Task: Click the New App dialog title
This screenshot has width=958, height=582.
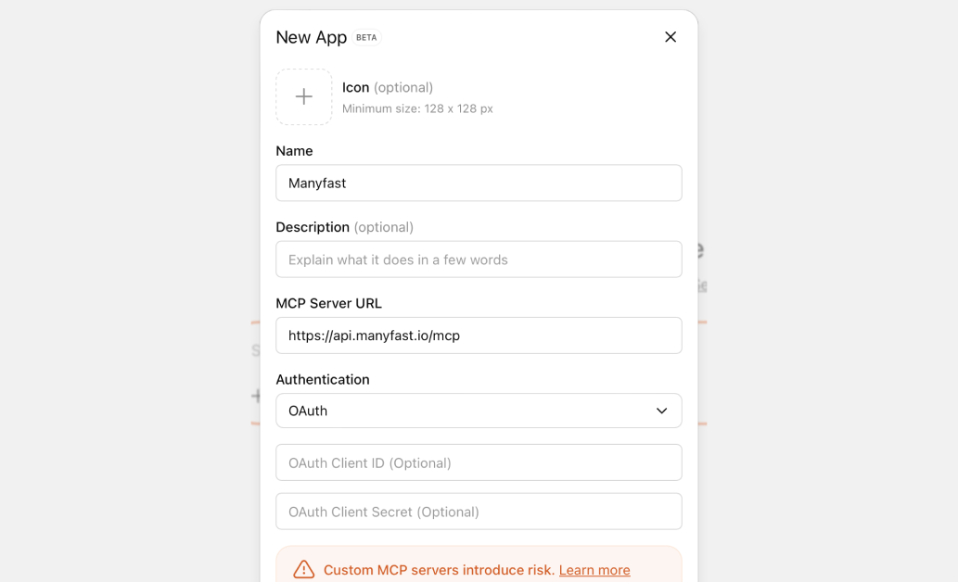Action: pyautogui.click(x=311, y=37)
